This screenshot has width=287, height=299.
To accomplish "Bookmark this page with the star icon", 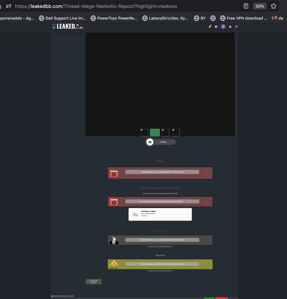I will pos(274,6).
